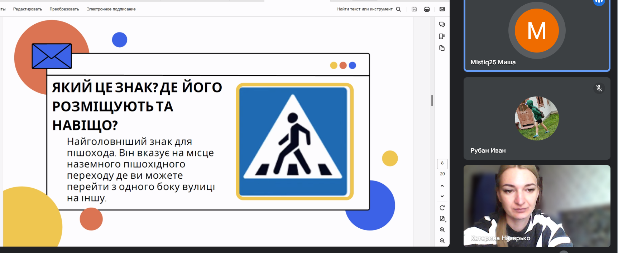This screenshot has width=618, height=253.
Task: Click the save file icon
Action: coord(414,9)
